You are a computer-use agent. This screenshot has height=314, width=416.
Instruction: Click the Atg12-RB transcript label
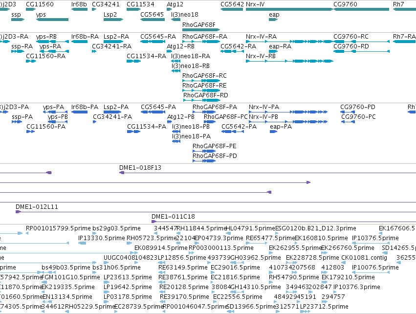click(180, 46)
